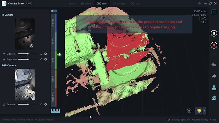Open the Edit tab
Image resolution: width=219 pixels, height=123 pixels.
click(136, 4)
